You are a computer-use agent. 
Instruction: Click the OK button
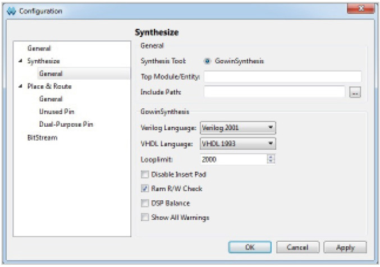pyautogui.click(x=249, y=247)
